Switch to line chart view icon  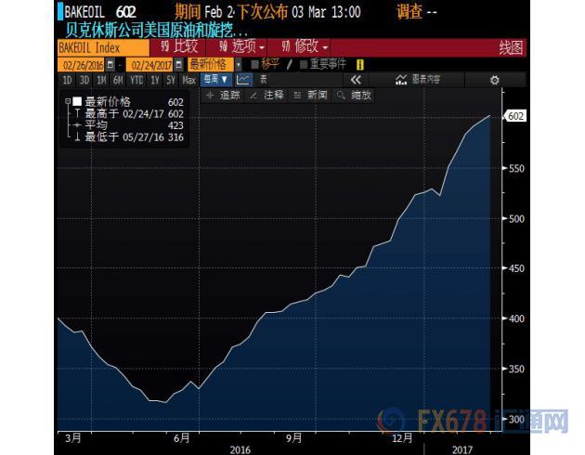tap(243, 81)
